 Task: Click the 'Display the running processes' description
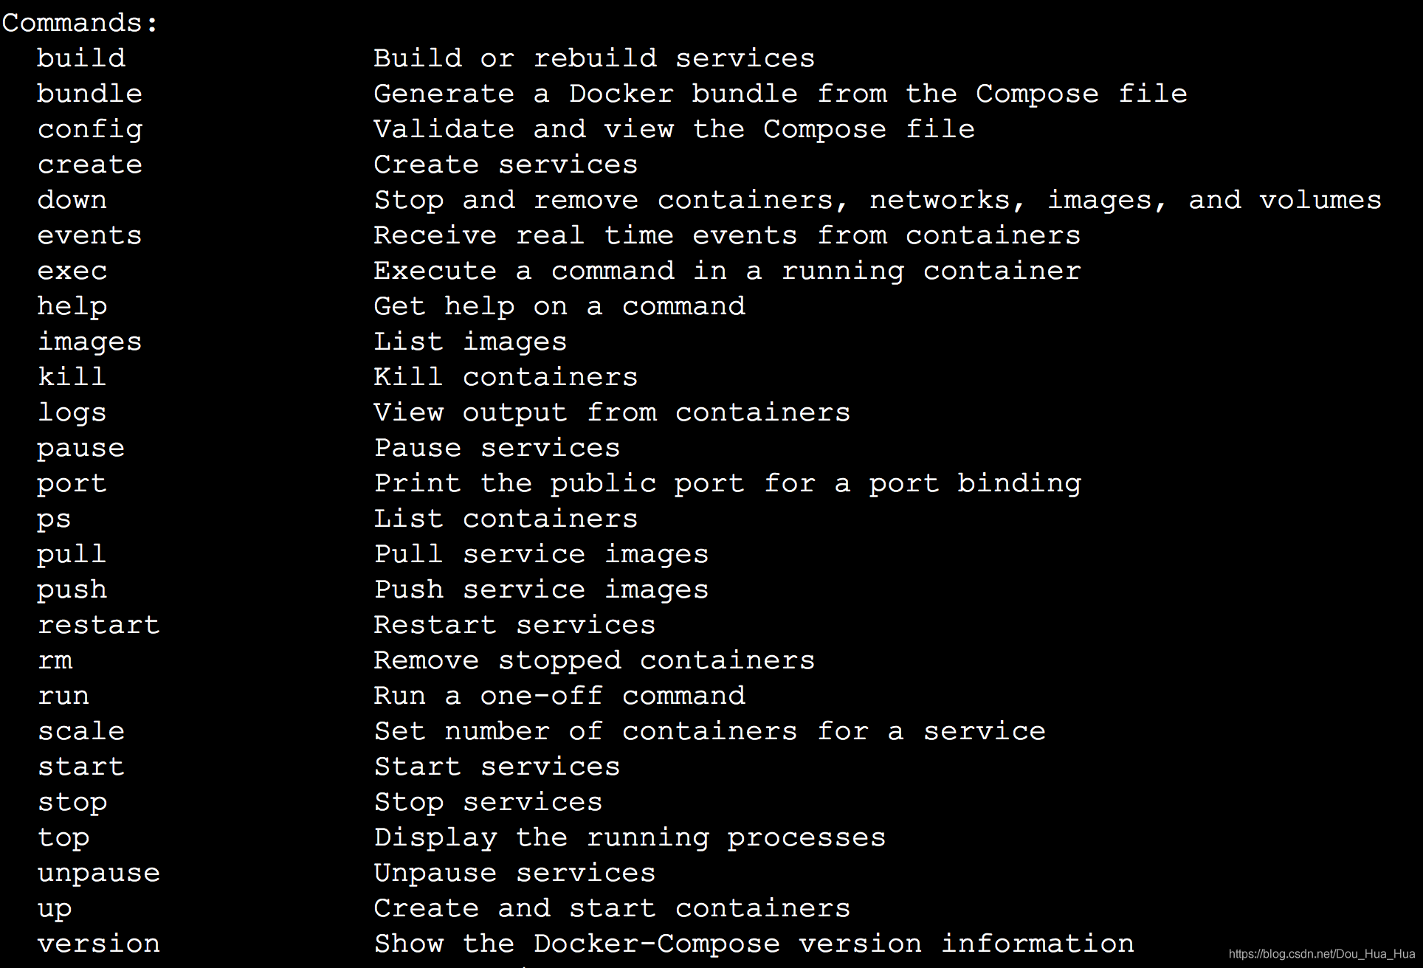(630, 837)
